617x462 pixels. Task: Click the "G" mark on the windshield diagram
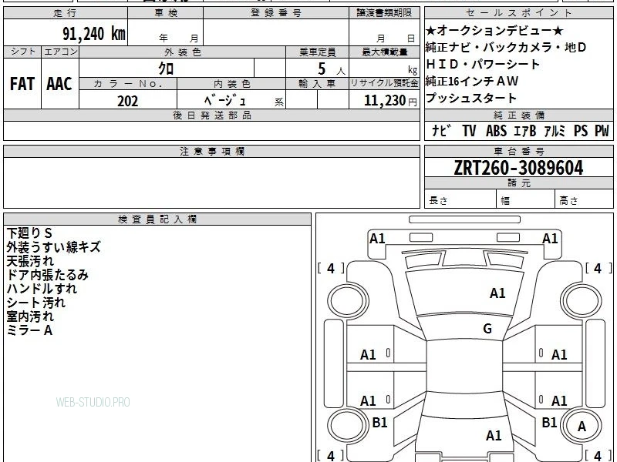pos(487,329)
